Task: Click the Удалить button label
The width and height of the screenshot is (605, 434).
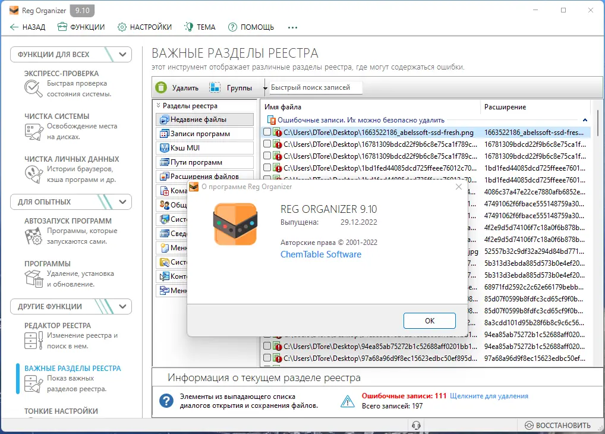Action: [x=185, y=88]
